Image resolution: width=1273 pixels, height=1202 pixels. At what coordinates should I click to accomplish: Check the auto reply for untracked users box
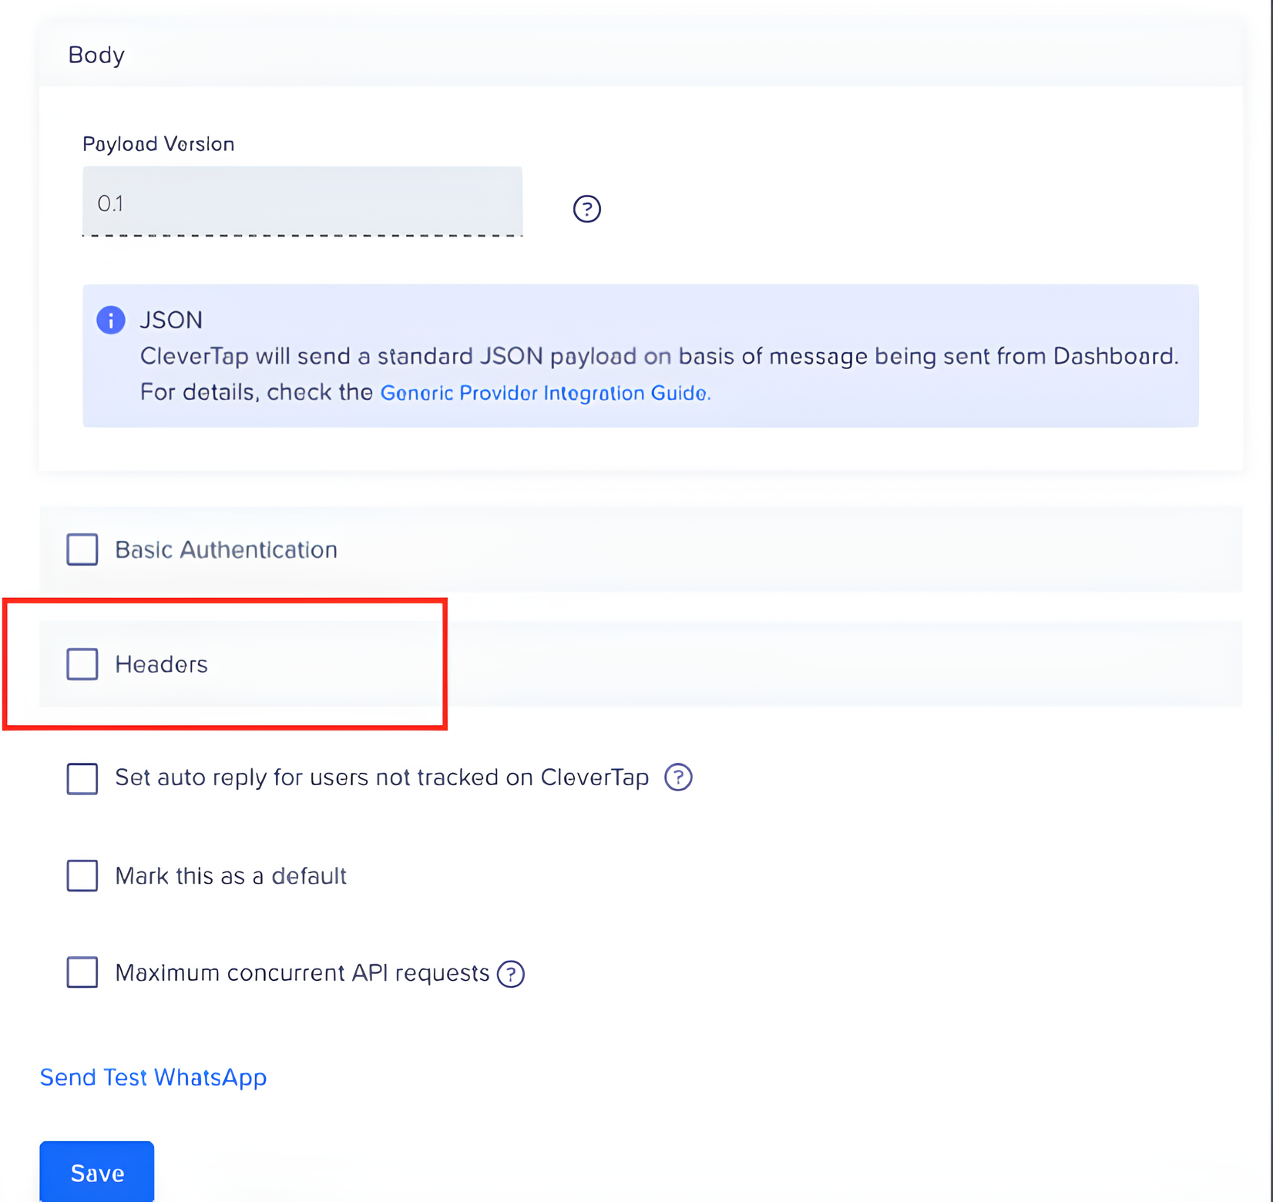pos(82,778)
